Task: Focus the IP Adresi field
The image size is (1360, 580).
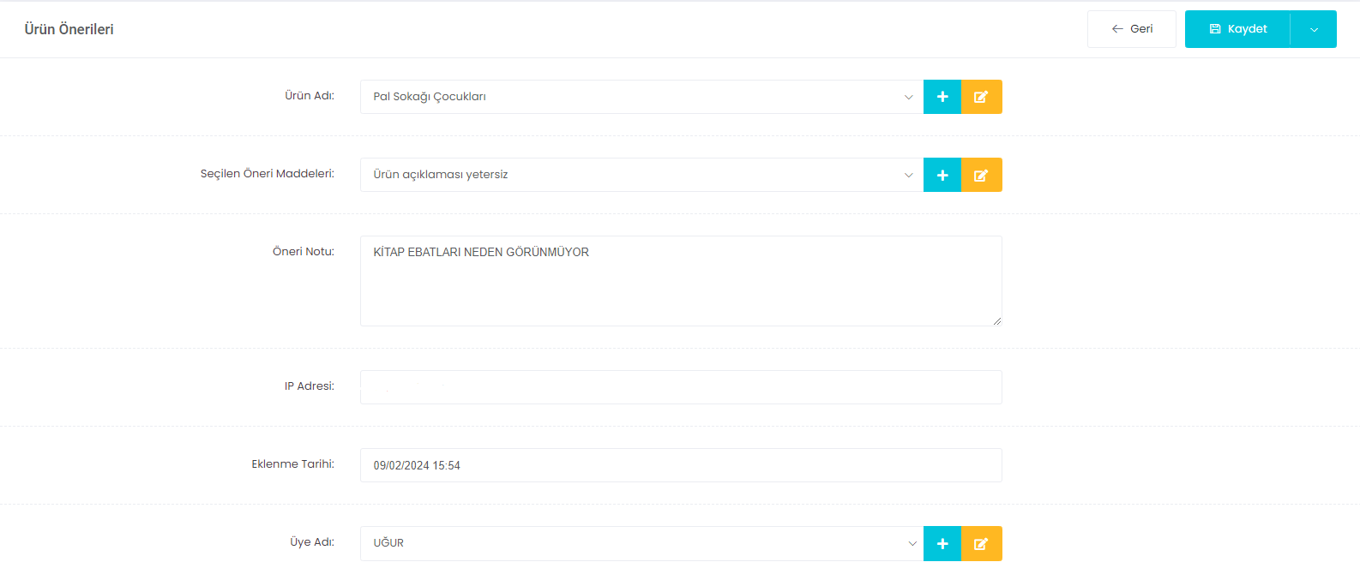Action: point(681,387)
